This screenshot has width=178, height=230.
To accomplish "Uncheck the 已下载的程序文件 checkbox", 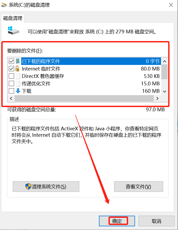I will pos(11,61).
